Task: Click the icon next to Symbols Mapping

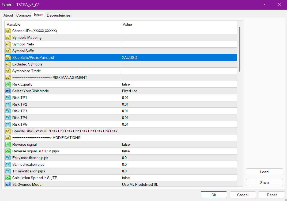Action: (8, 37)
